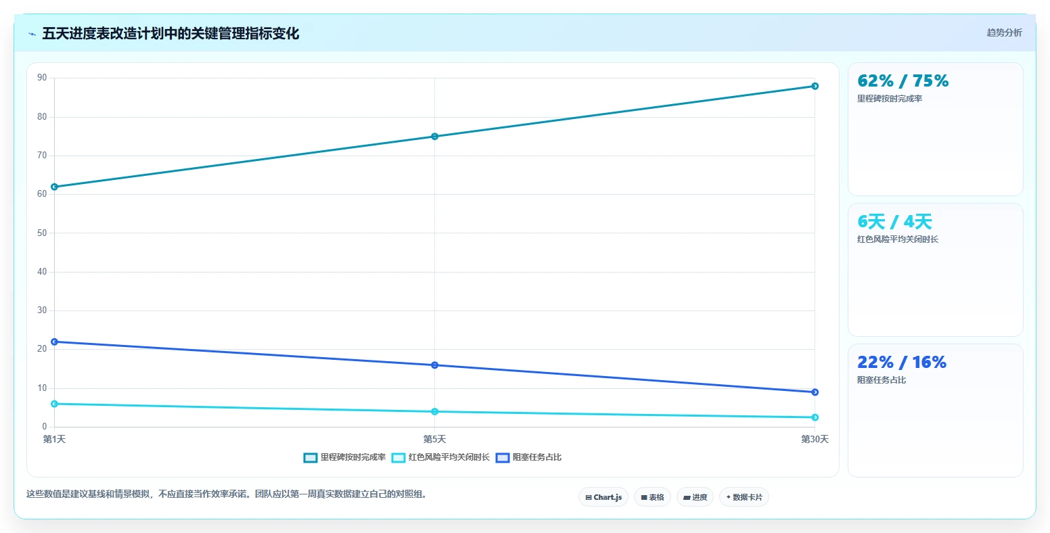Click the blocked-task line point at 第5天
Screen dimensions: 1050x533
435,365
